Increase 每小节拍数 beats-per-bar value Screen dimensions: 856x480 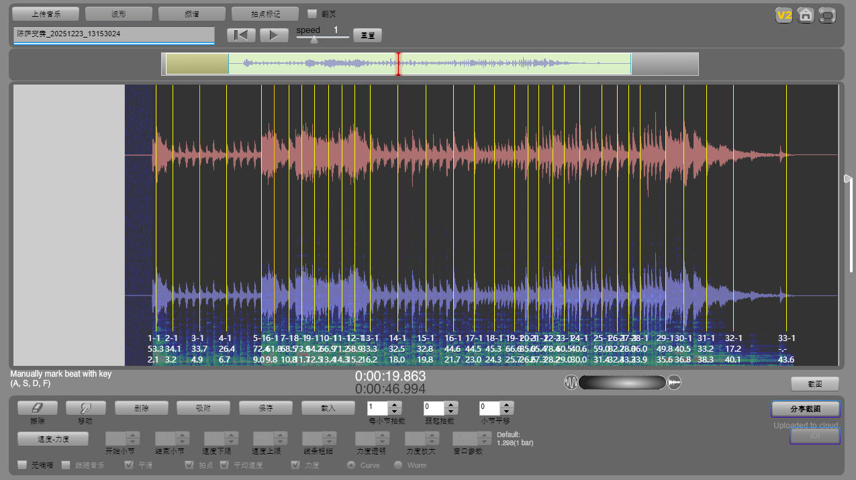pos(395,405)
